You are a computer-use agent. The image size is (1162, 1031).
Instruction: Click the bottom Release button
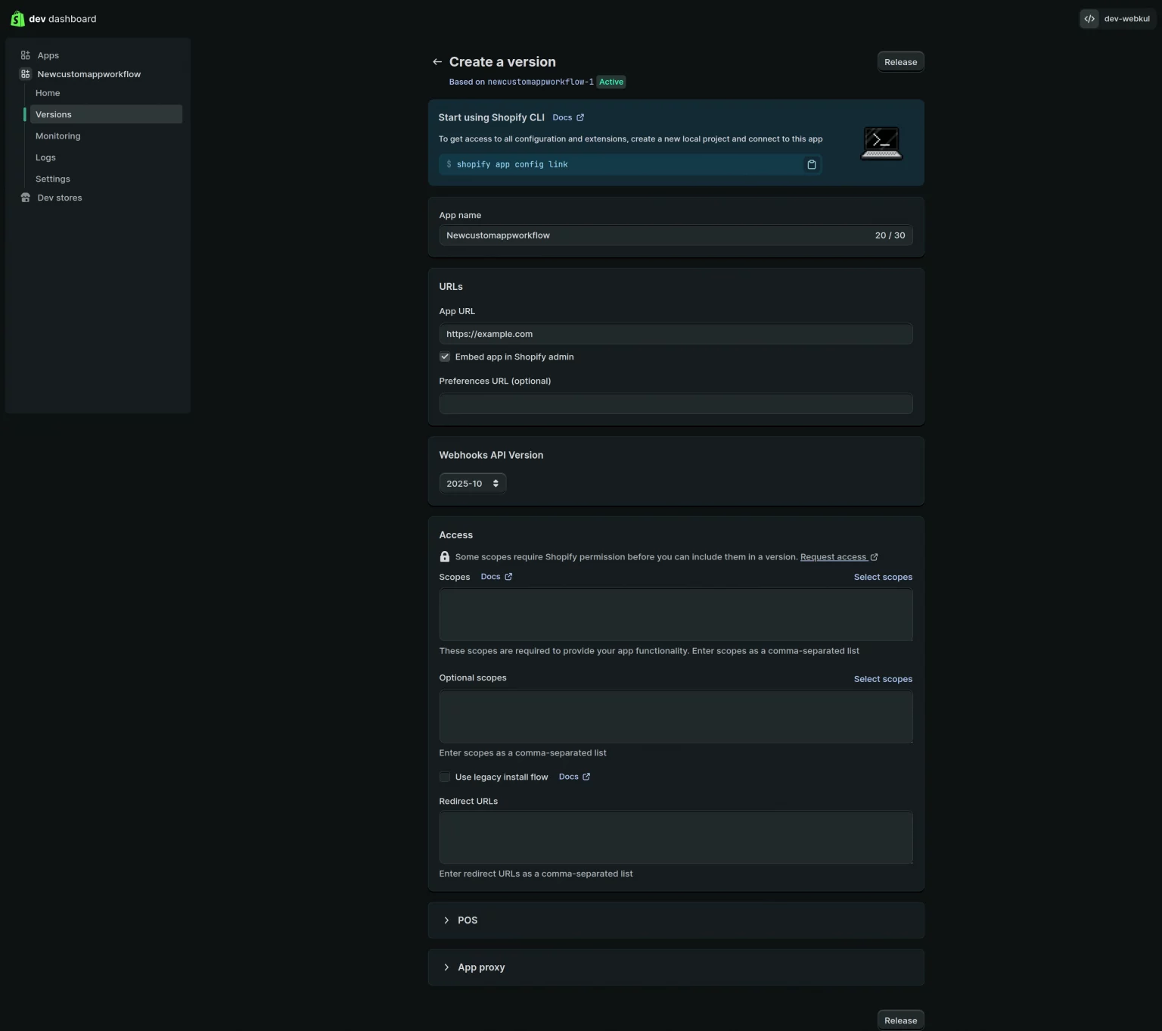pyautogui.click(x=901, y=1020)
